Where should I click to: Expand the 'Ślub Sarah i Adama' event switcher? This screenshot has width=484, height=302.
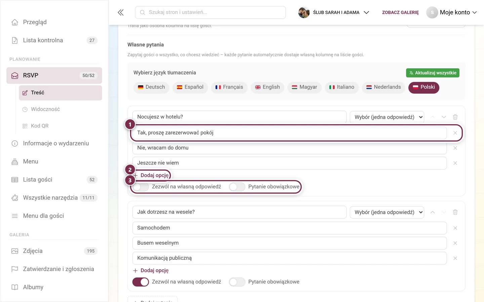[x=334, y=12]
